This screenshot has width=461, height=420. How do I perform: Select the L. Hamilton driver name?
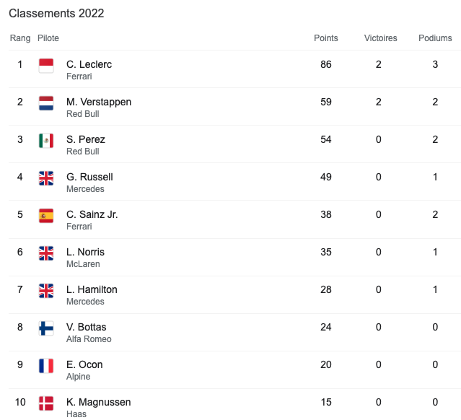[92, 289]
